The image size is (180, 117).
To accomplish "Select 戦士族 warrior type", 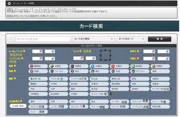I will click(99, 79).
